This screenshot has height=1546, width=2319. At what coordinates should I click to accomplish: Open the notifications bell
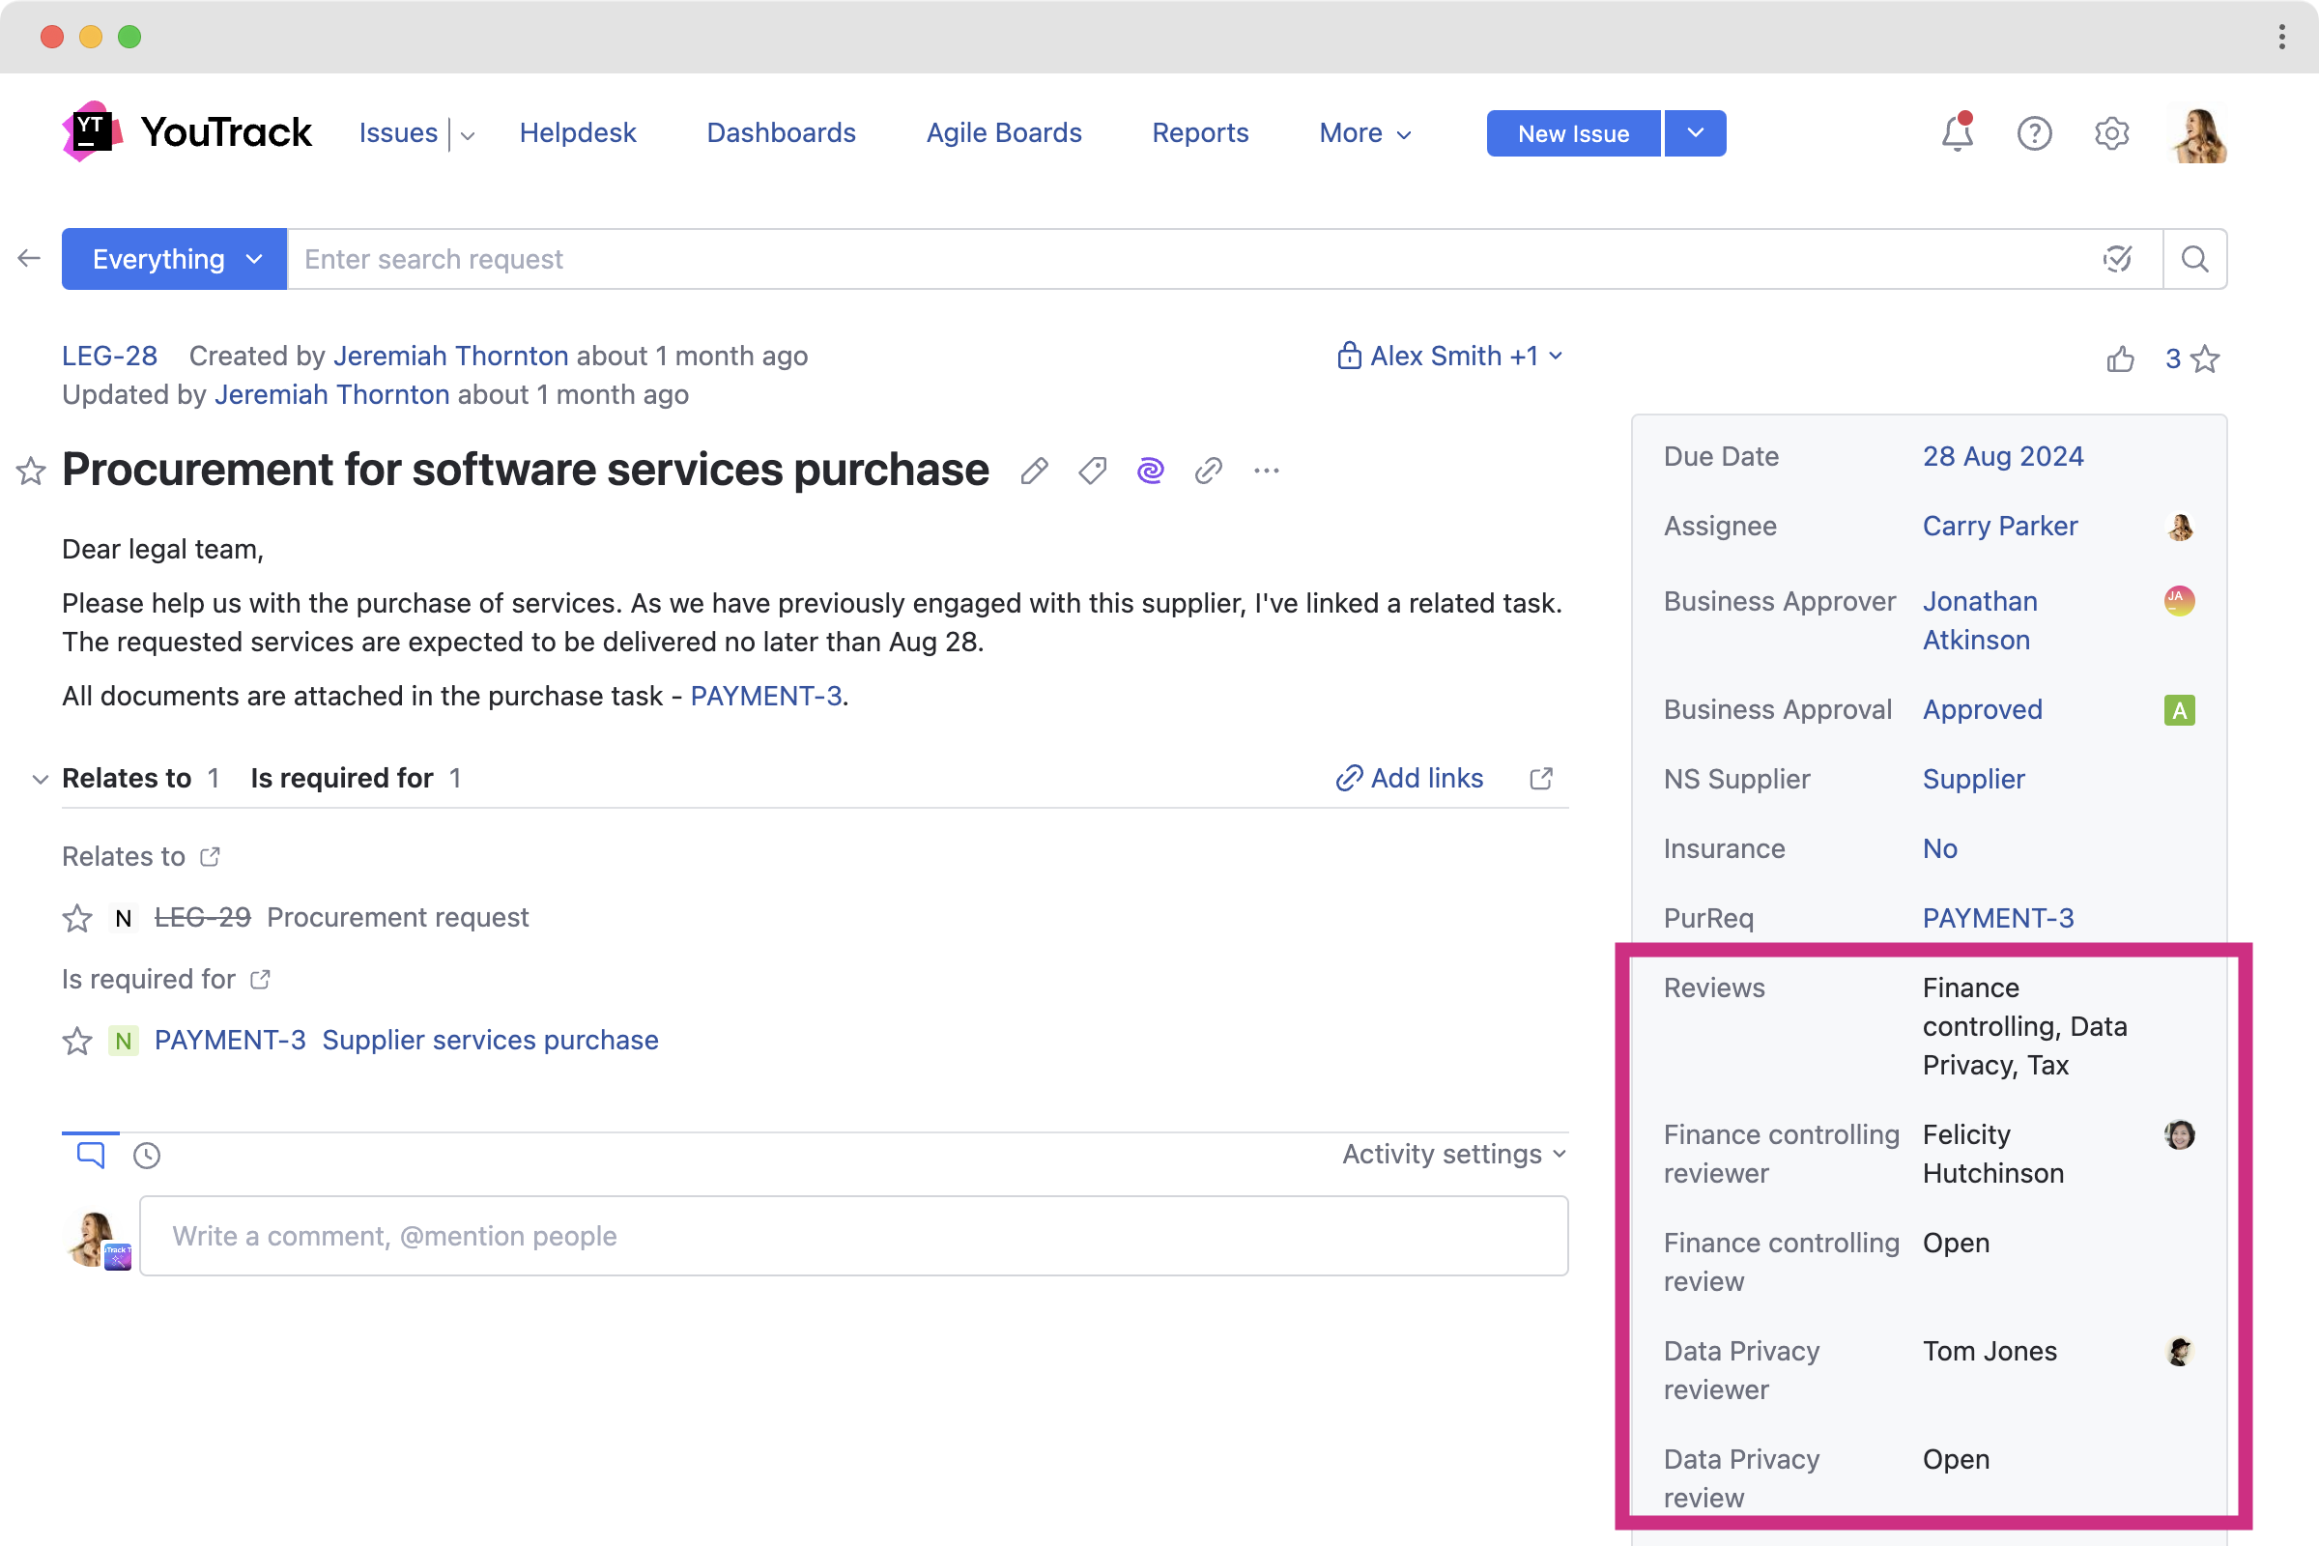click(x=1958, y=132)
